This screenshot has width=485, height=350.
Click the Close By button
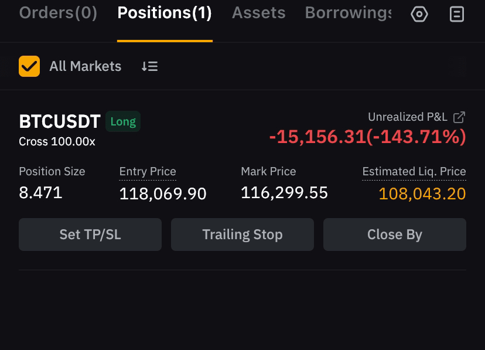[395, 235]
